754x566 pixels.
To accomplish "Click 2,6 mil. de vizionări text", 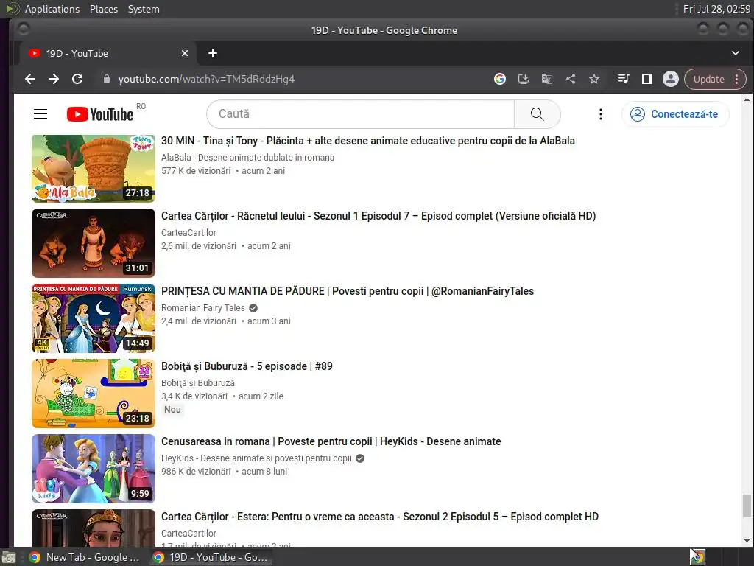I will [x=199, y=246].
